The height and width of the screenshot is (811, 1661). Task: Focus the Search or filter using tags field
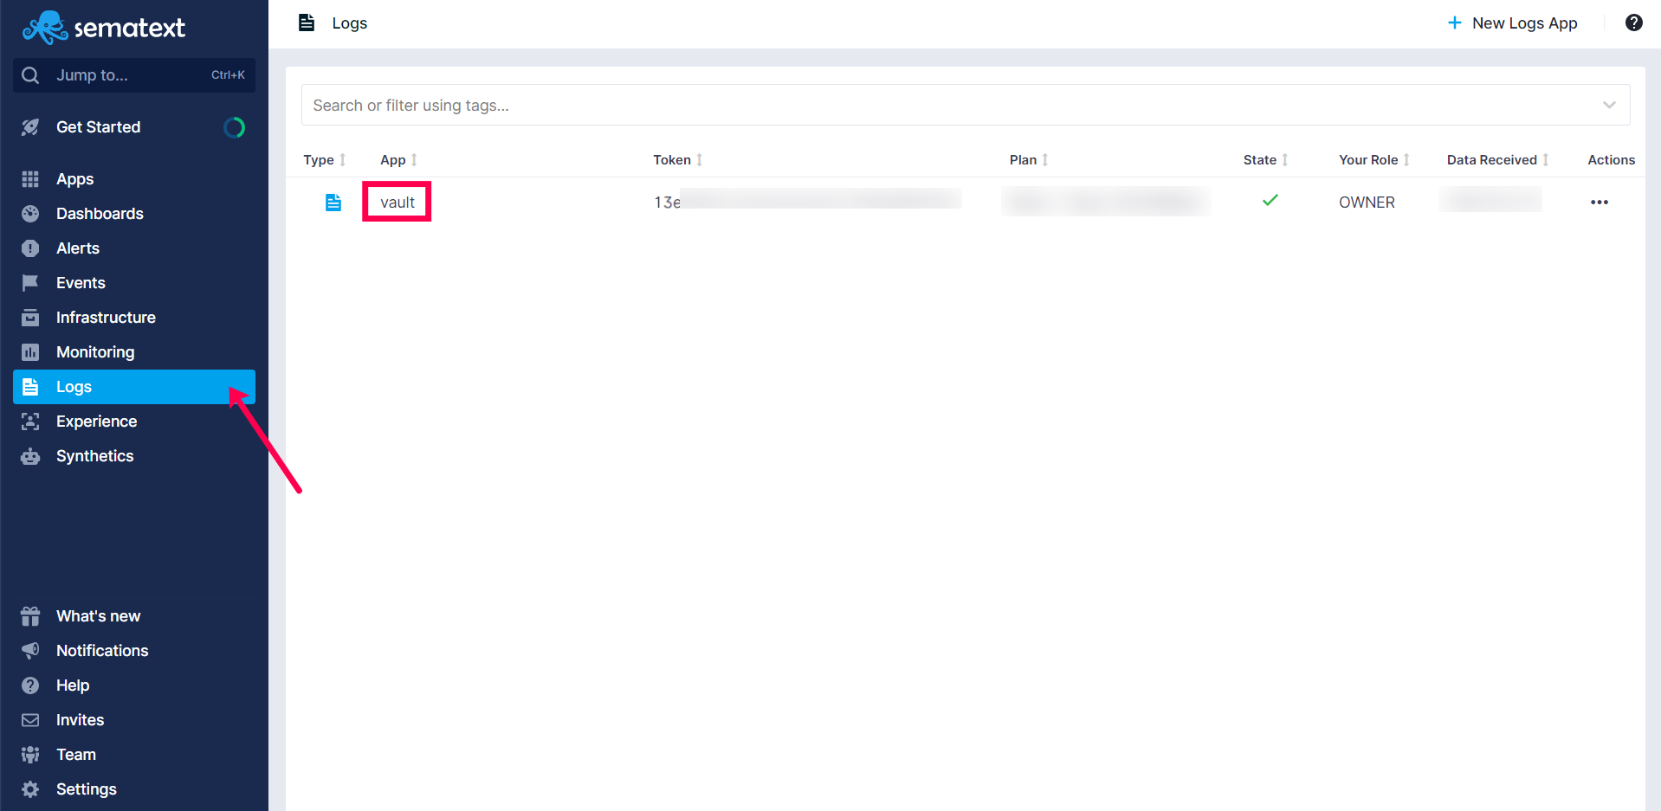(966, 105)
